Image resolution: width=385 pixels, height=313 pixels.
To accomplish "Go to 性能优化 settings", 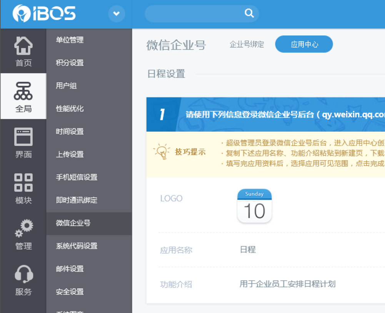I will click(70, 109).
